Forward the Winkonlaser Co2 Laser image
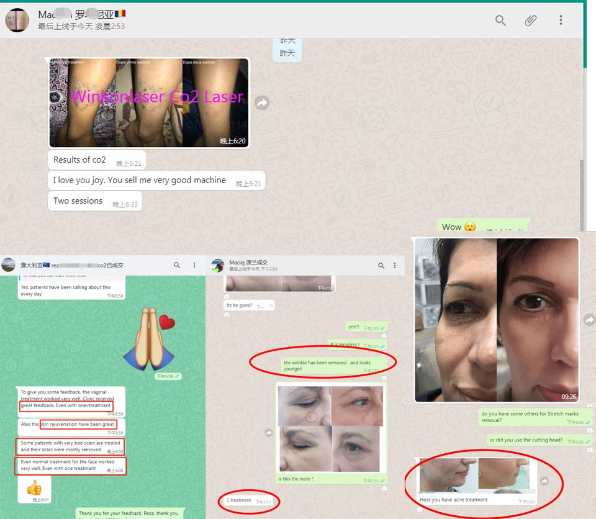 coord(263,103)
